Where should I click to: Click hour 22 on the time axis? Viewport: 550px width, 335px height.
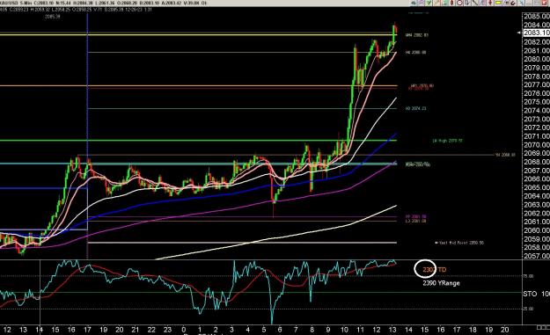pyautogui.click(x=151, y=330)
